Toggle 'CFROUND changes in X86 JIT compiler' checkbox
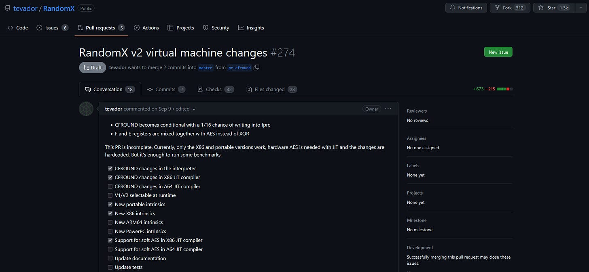589x272 pixels. [x=110, y=177]
